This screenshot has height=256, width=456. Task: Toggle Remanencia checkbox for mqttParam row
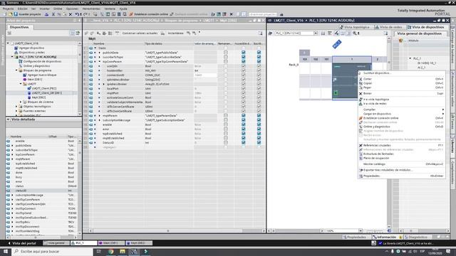coord(226,115)
